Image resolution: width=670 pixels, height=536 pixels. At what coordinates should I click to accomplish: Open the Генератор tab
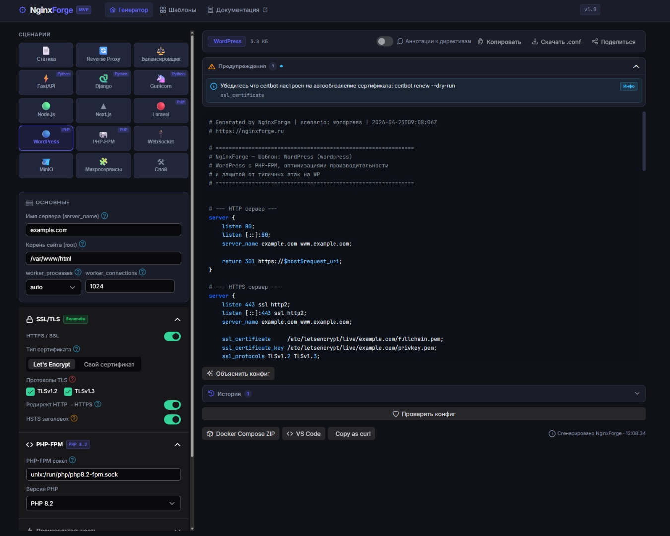click(x=129, y=10)
